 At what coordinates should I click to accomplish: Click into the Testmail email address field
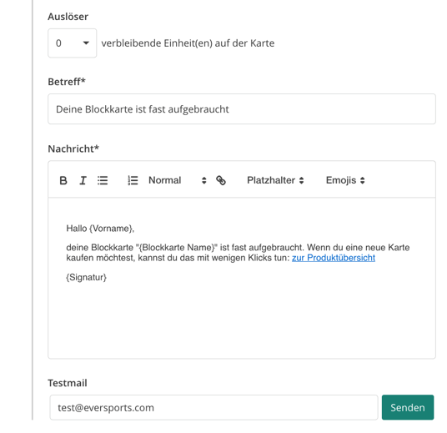(213, 408)
